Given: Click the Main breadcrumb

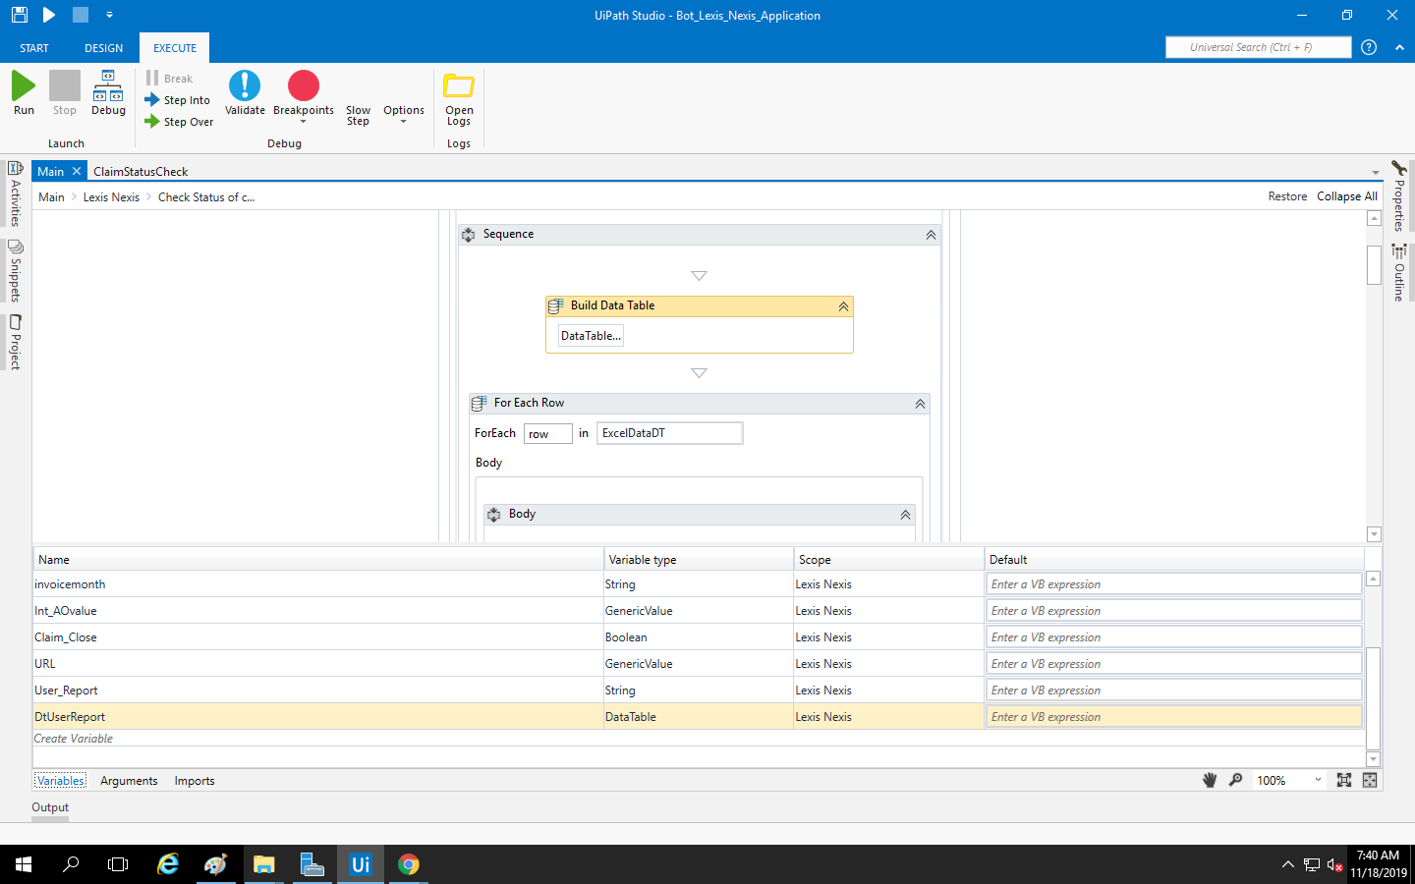Looking at the screenshot, I should (x=51, y=197).
